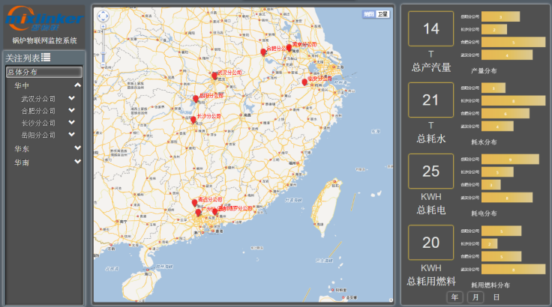This screenshot has width=552, height=307.
Task: Collapse the 华中 region group
Action: click(x=77, y=85)
